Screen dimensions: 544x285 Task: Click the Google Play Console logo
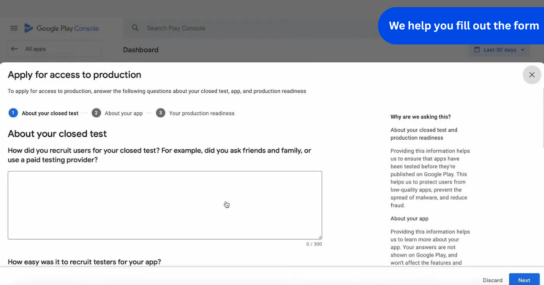pyautogui.click(x=61, y=28)
